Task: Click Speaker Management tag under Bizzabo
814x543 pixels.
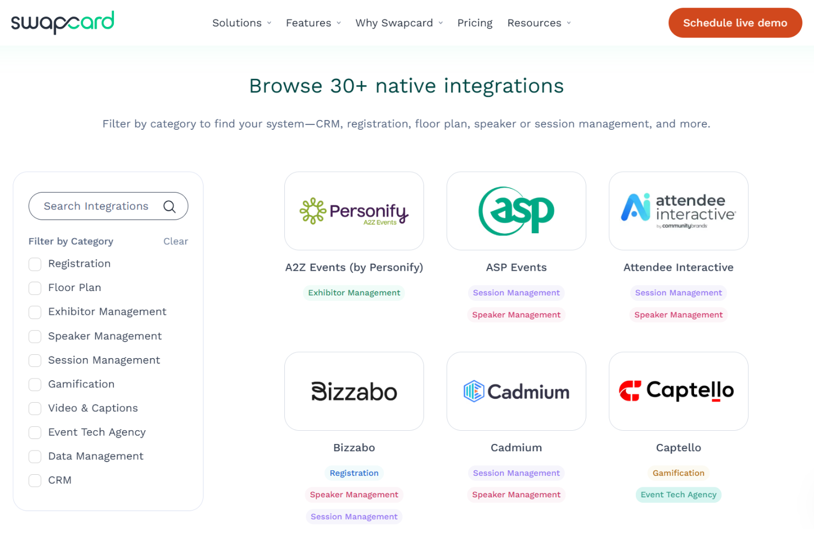Action: pyautogui.click(x=354, y=495)
